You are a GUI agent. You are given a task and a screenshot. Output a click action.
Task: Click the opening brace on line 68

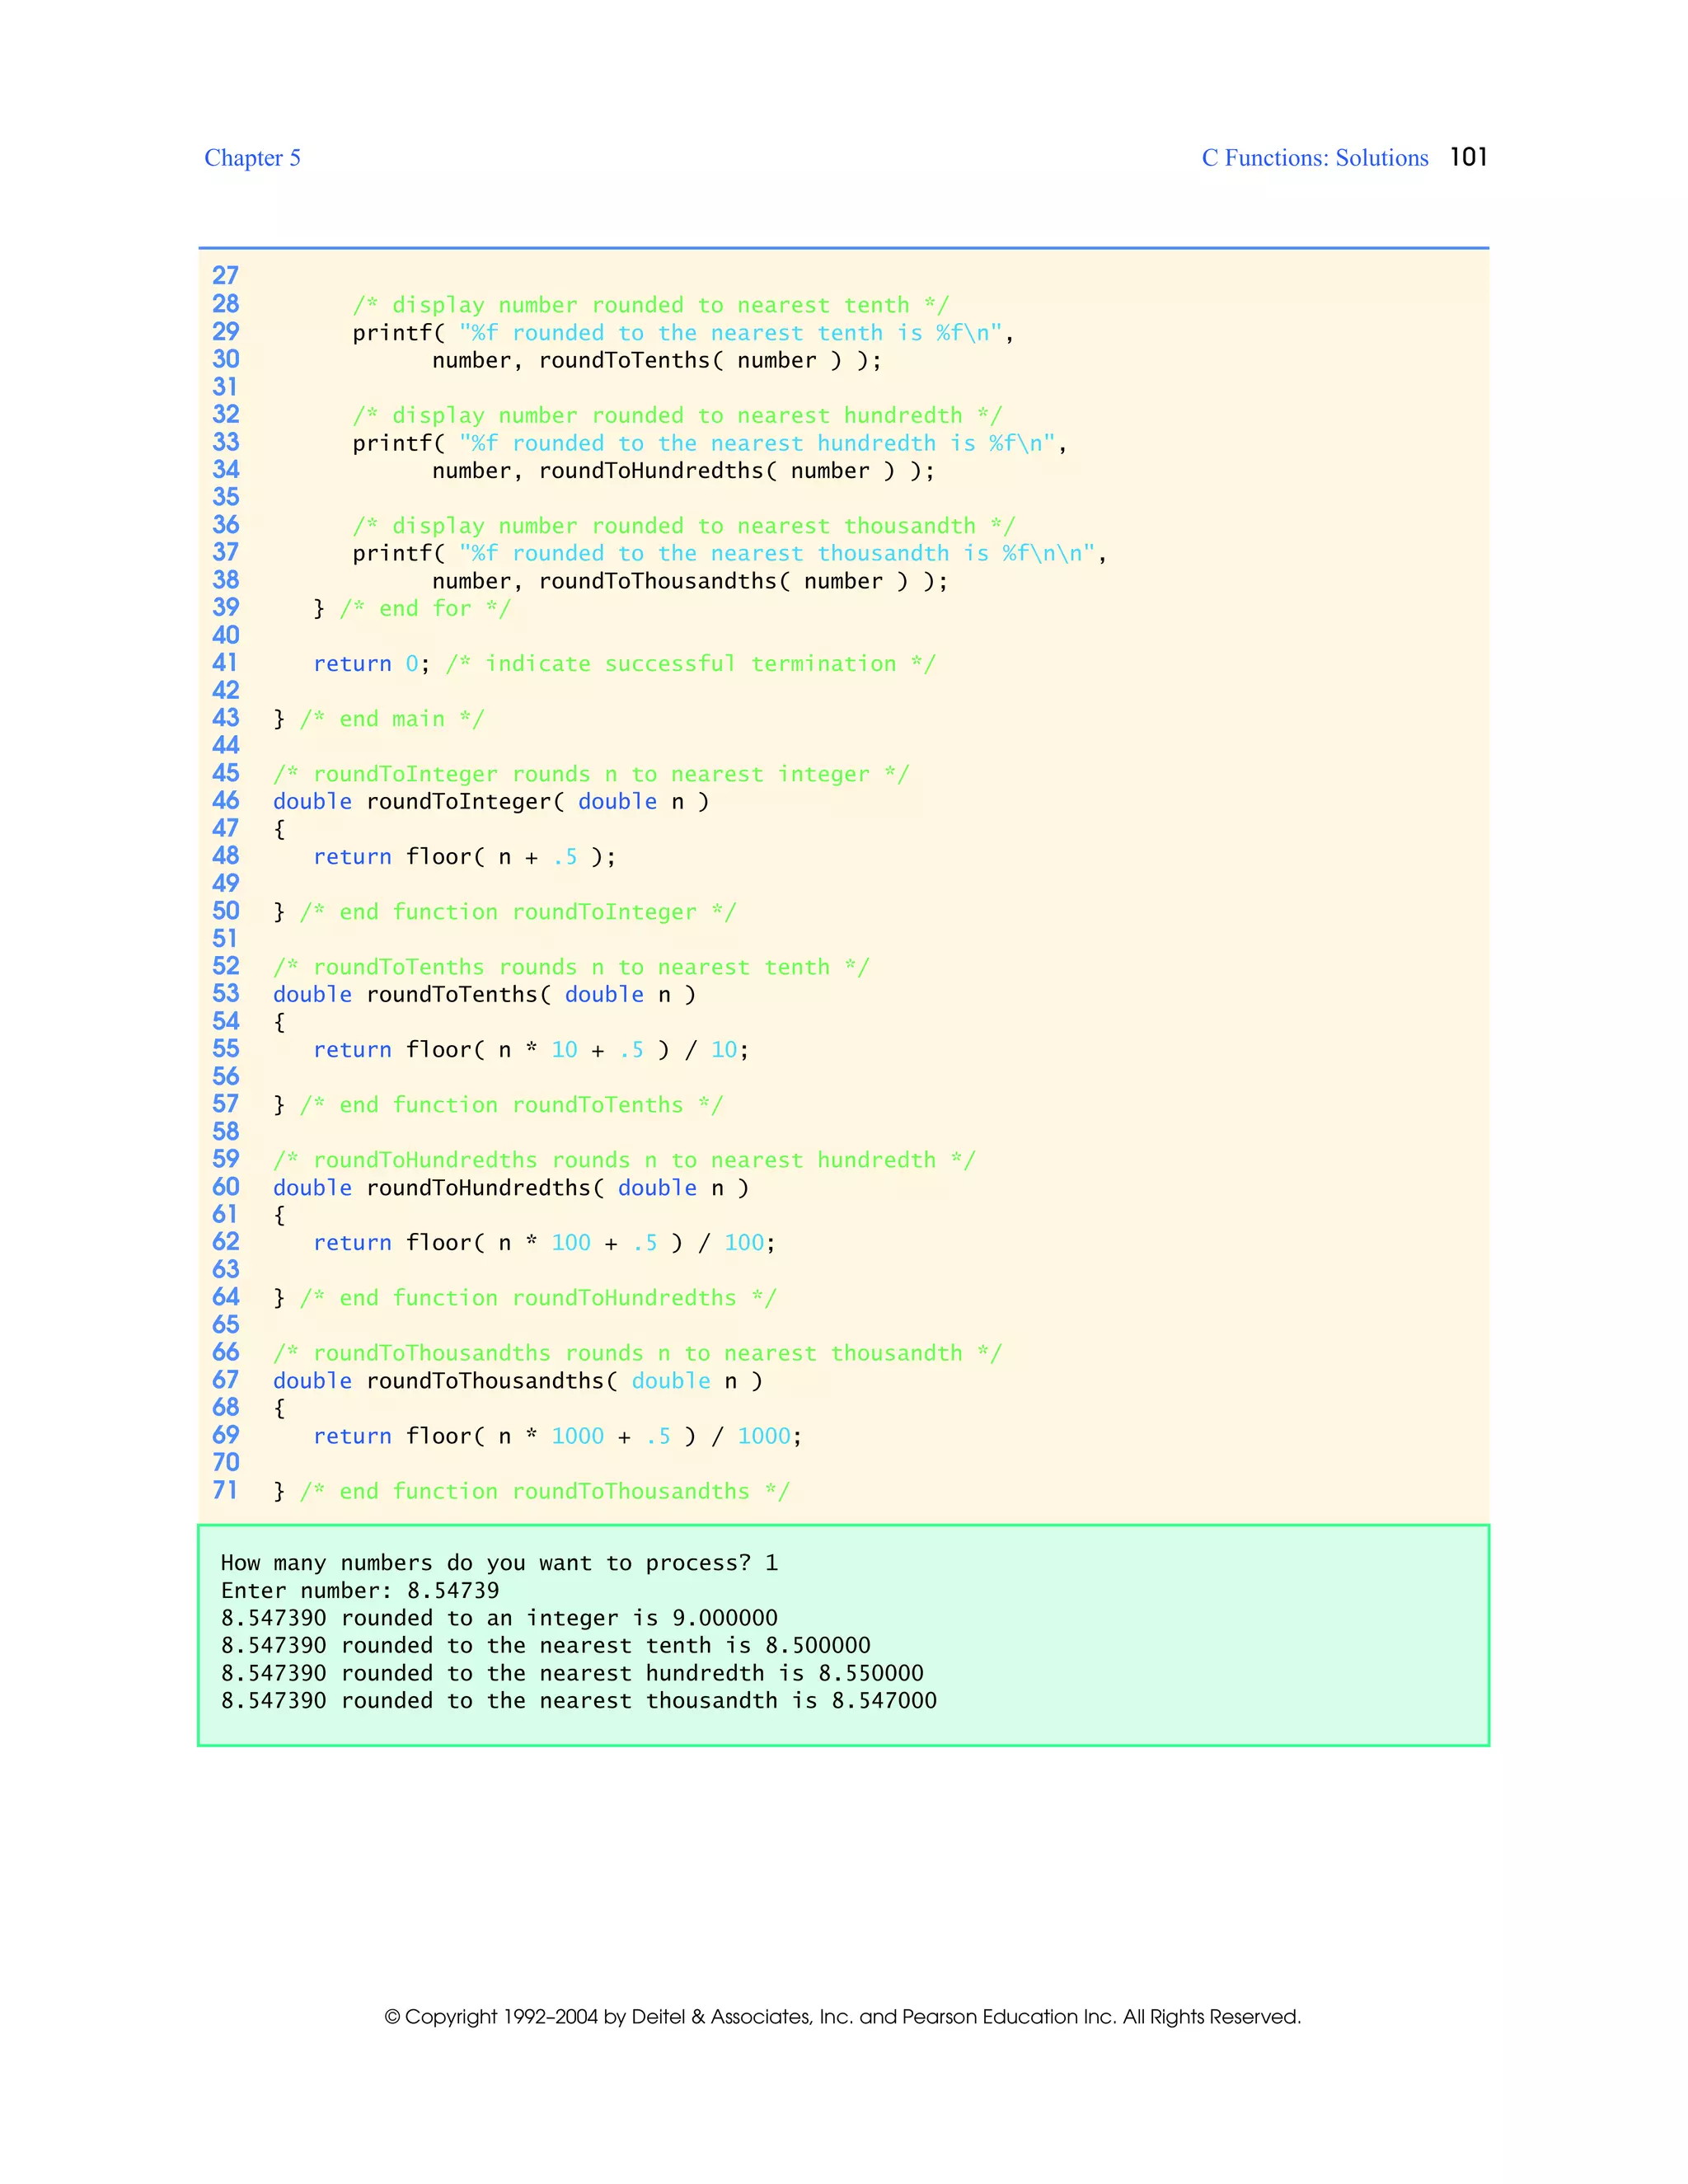(280, 1408)
